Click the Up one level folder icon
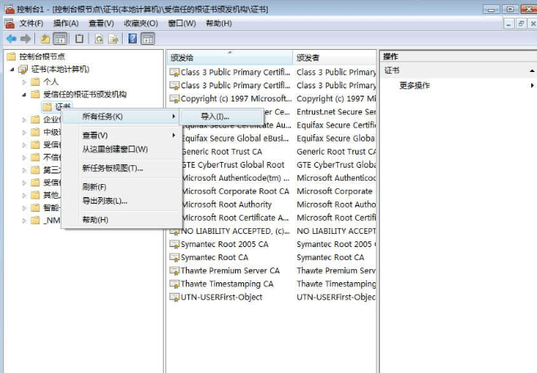 coord(46,38)
